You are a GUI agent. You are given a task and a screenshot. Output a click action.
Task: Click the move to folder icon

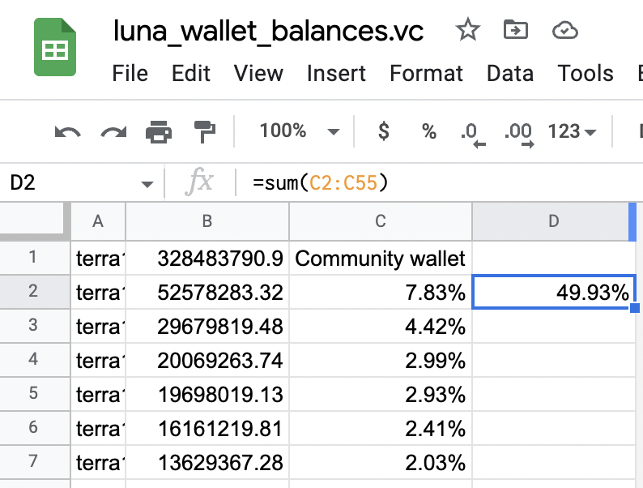pos(516,29)
